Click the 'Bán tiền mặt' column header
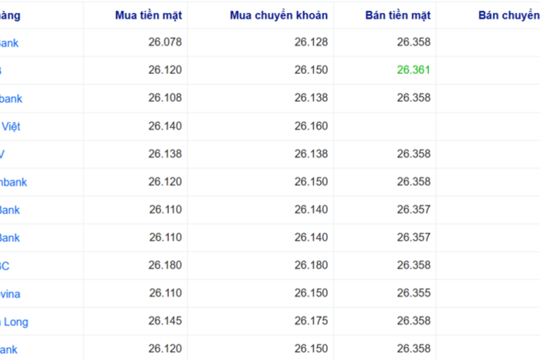This screenshot has width=540, height=360. point(399,15)
